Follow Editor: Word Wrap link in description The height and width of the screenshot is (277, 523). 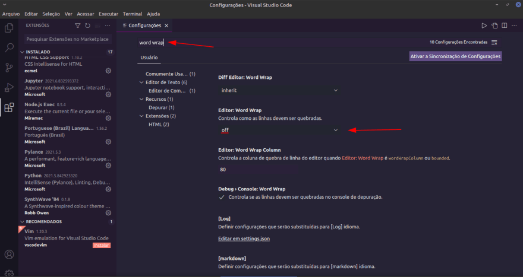click(x=363, y=158)
